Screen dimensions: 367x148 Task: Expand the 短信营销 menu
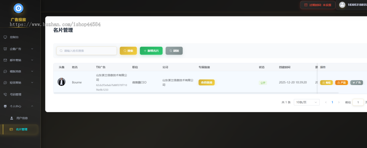click(20, 83)
